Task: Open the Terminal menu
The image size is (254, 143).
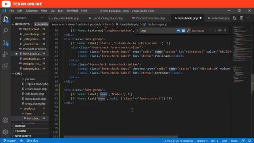Action: tap(72, 11)
